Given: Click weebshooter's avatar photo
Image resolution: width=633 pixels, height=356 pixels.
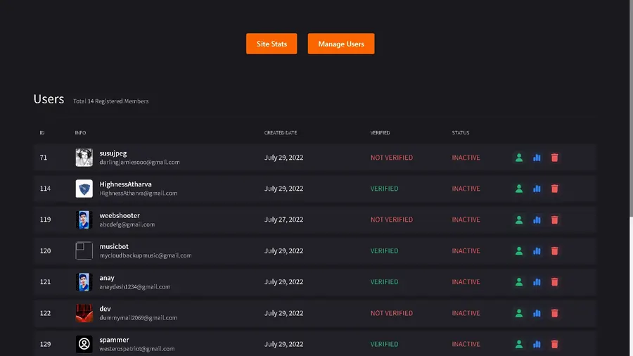Looking at the screenshot, I should click(84, 220).
